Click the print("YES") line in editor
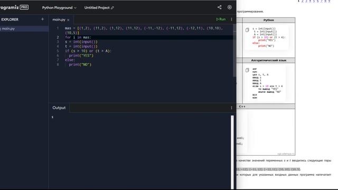This screenshot has height=190, width=338. pos(81,55)
